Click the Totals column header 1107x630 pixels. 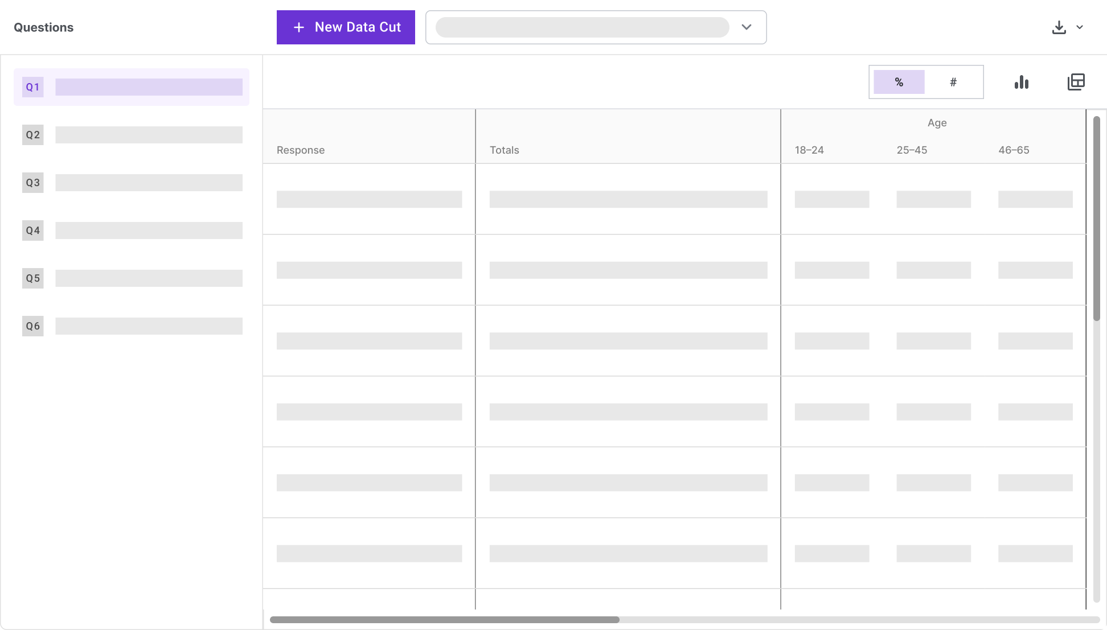point(505,150)
